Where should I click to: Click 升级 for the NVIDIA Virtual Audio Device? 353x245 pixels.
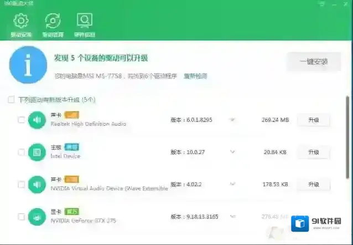coord(313,184)
